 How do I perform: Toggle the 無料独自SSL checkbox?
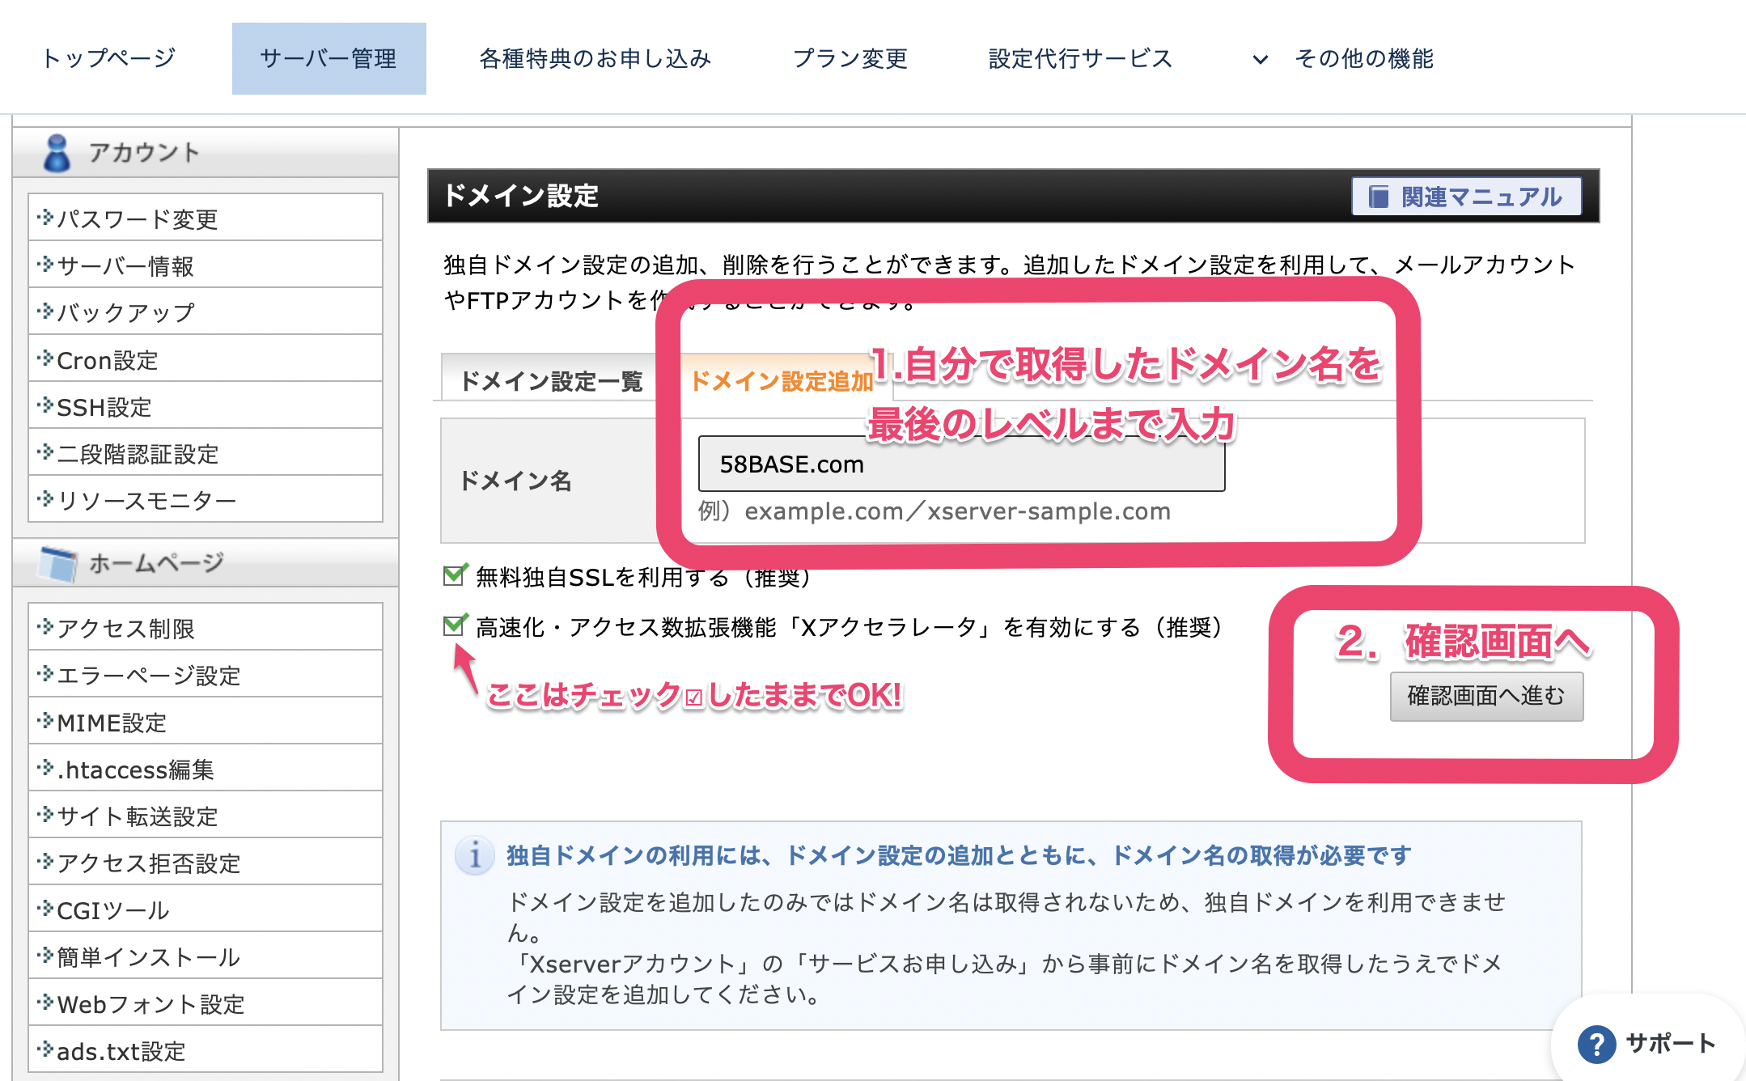[x=455, y=575]
